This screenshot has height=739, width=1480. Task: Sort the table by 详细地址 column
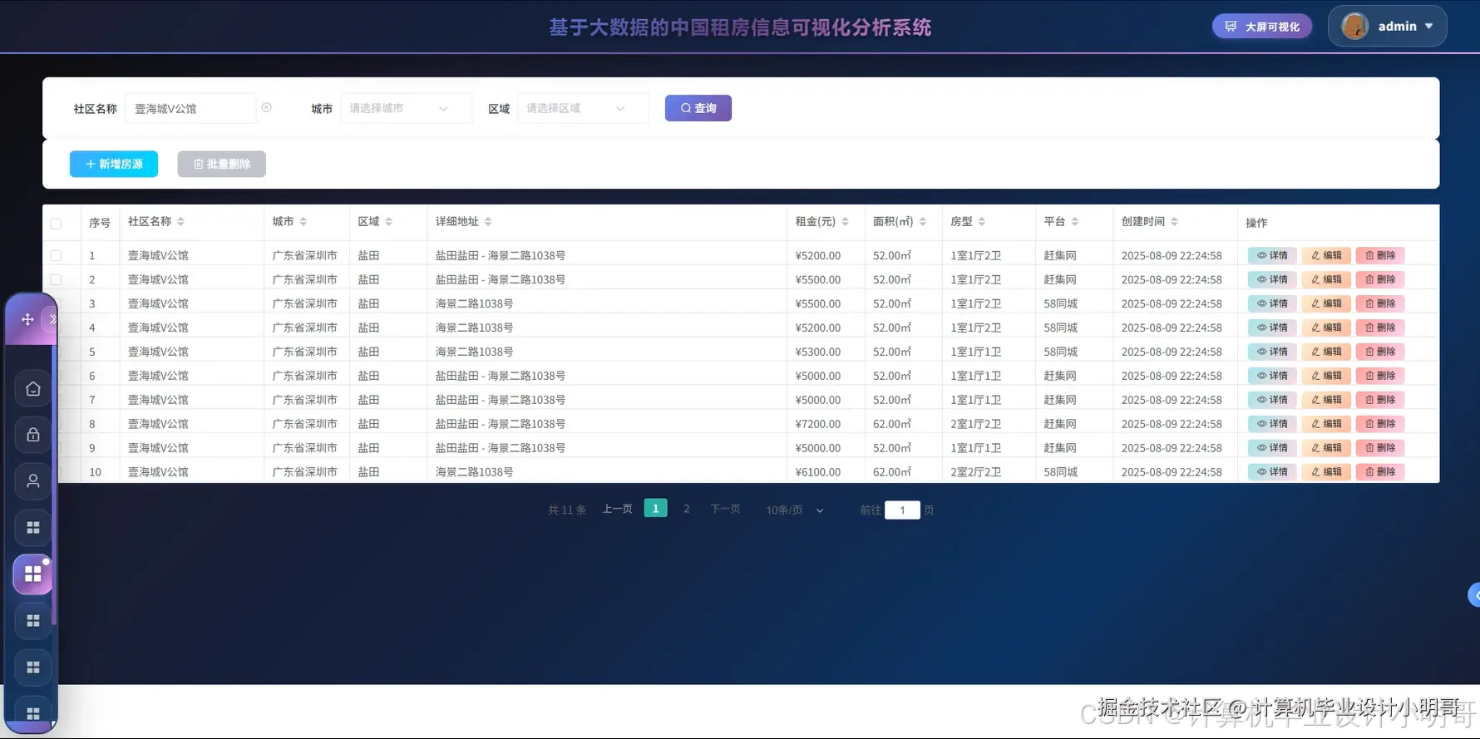[x=488, y=221]
